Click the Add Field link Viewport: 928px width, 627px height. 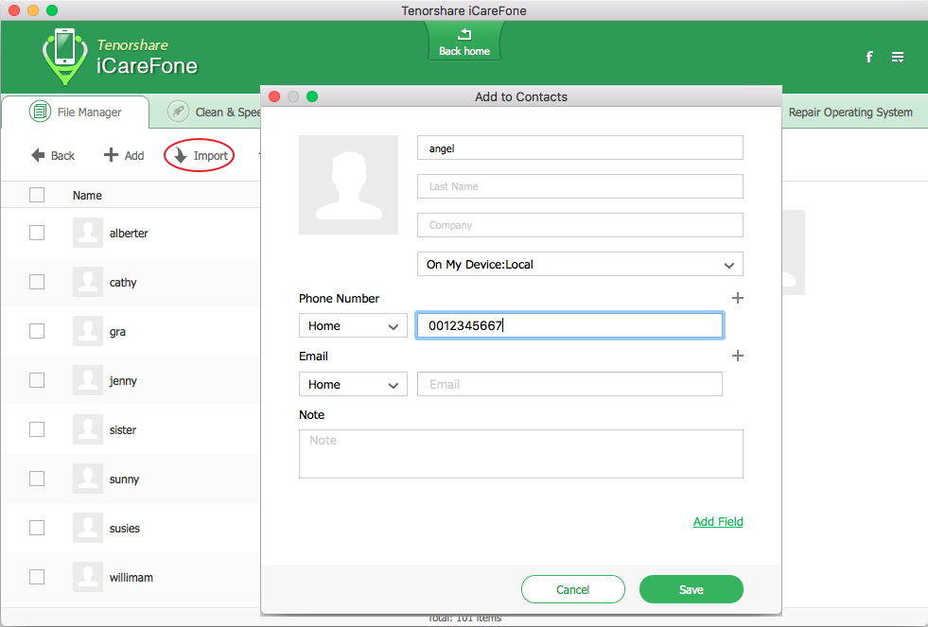coord(718,522)
